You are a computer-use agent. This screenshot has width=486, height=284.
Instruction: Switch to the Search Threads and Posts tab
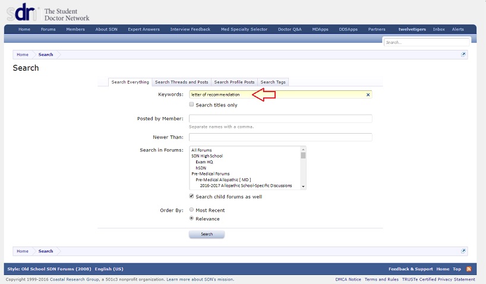coord(181,82)
